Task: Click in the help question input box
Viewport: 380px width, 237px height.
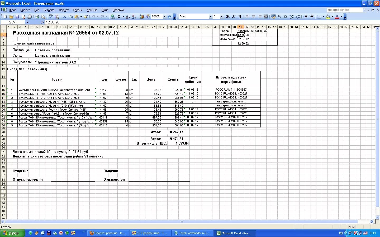Action: [x=344, y=10]
